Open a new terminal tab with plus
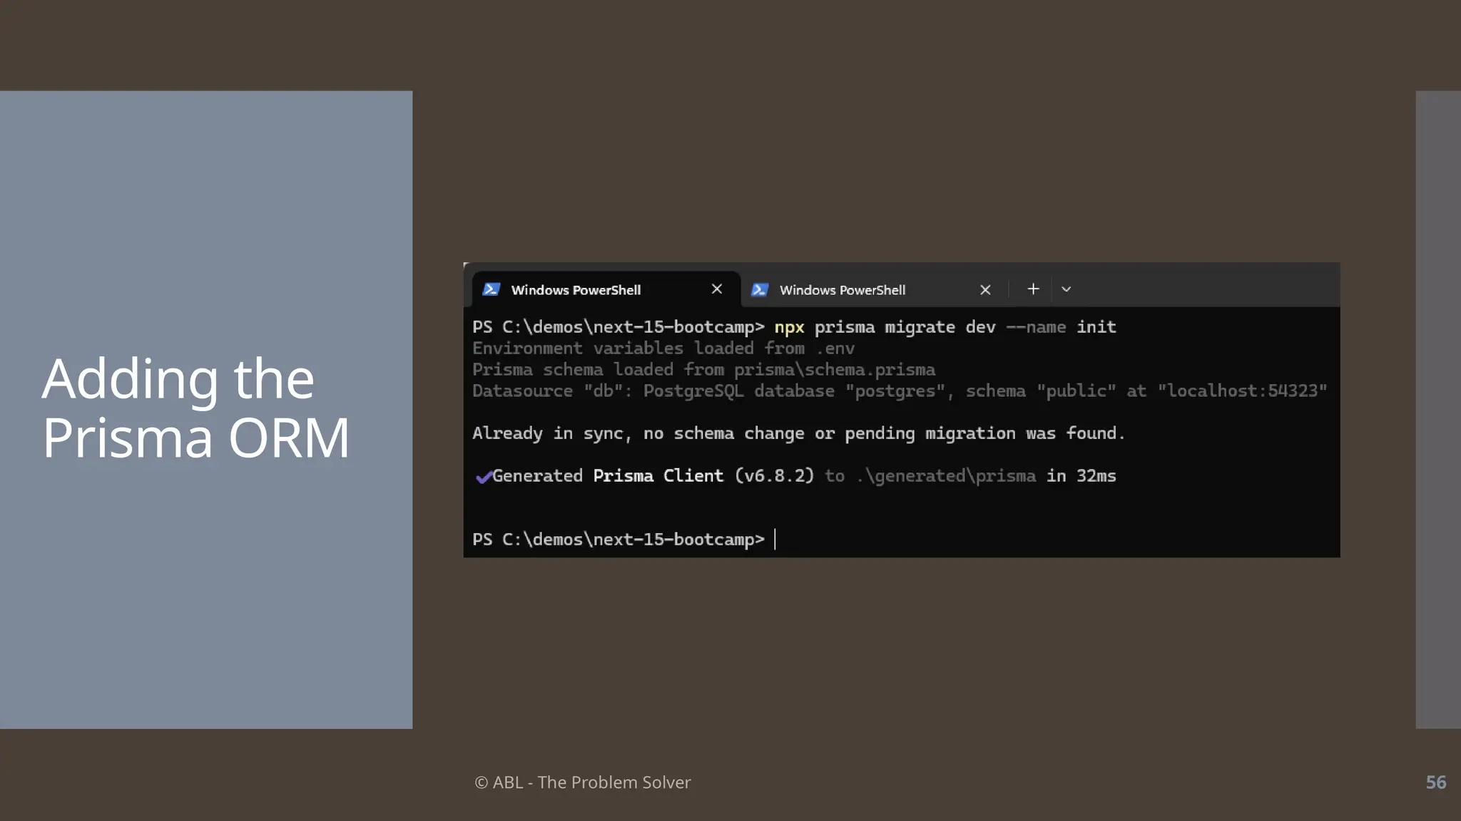 pos(1033,289)
